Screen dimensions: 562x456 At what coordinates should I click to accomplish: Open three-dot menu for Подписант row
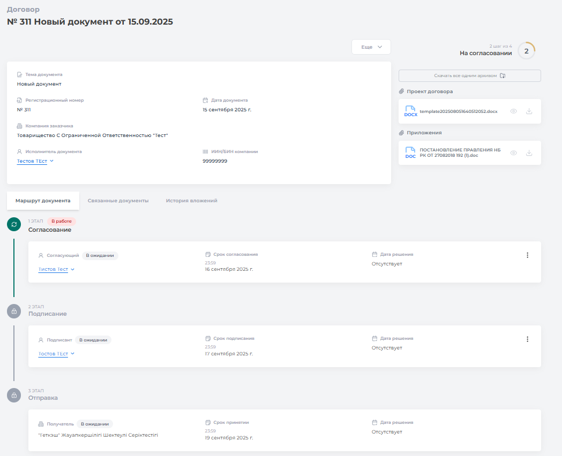tap(527, 339)
